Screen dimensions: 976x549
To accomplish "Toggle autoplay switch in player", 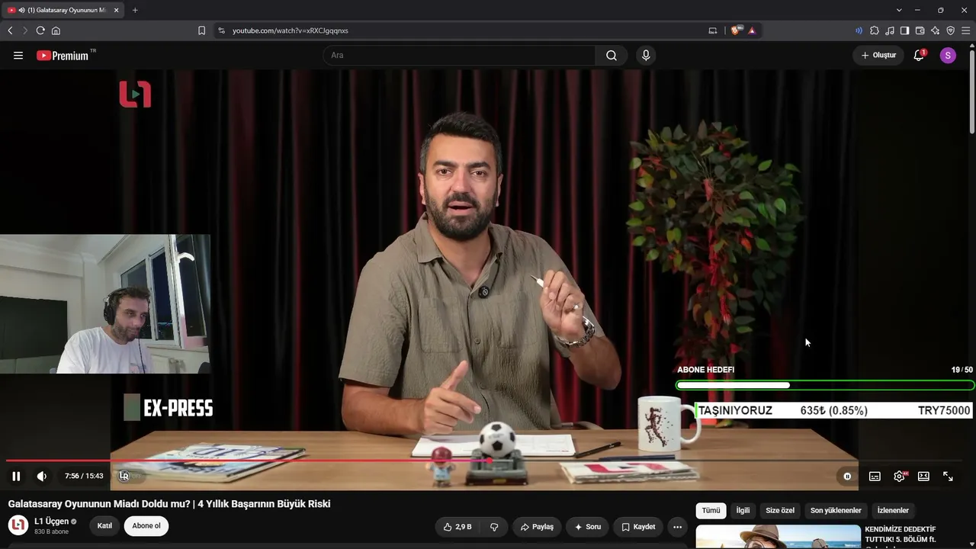I will coord(847,476).
